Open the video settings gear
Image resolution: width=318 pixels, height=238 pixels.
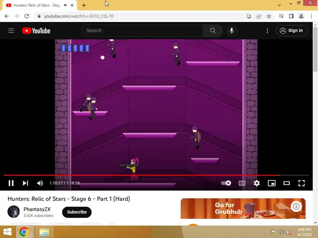(x=257, y=183)
